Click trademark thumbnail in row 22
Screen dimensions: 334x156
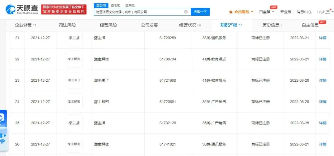(74, 59)
